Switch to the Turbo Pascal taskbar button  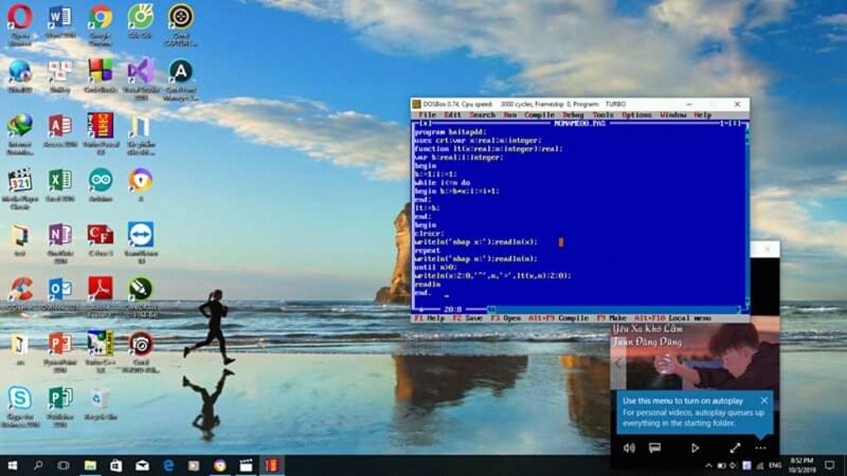tap(271, 465)
